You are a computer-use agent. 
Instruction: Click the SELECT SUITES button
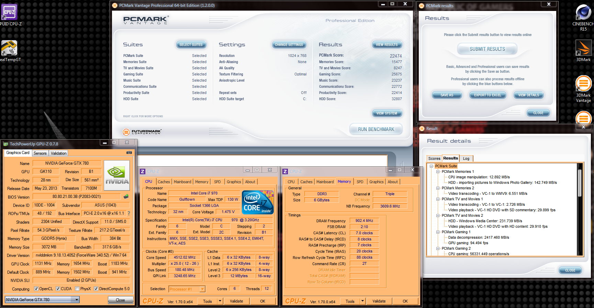click(x=191, y=45)
